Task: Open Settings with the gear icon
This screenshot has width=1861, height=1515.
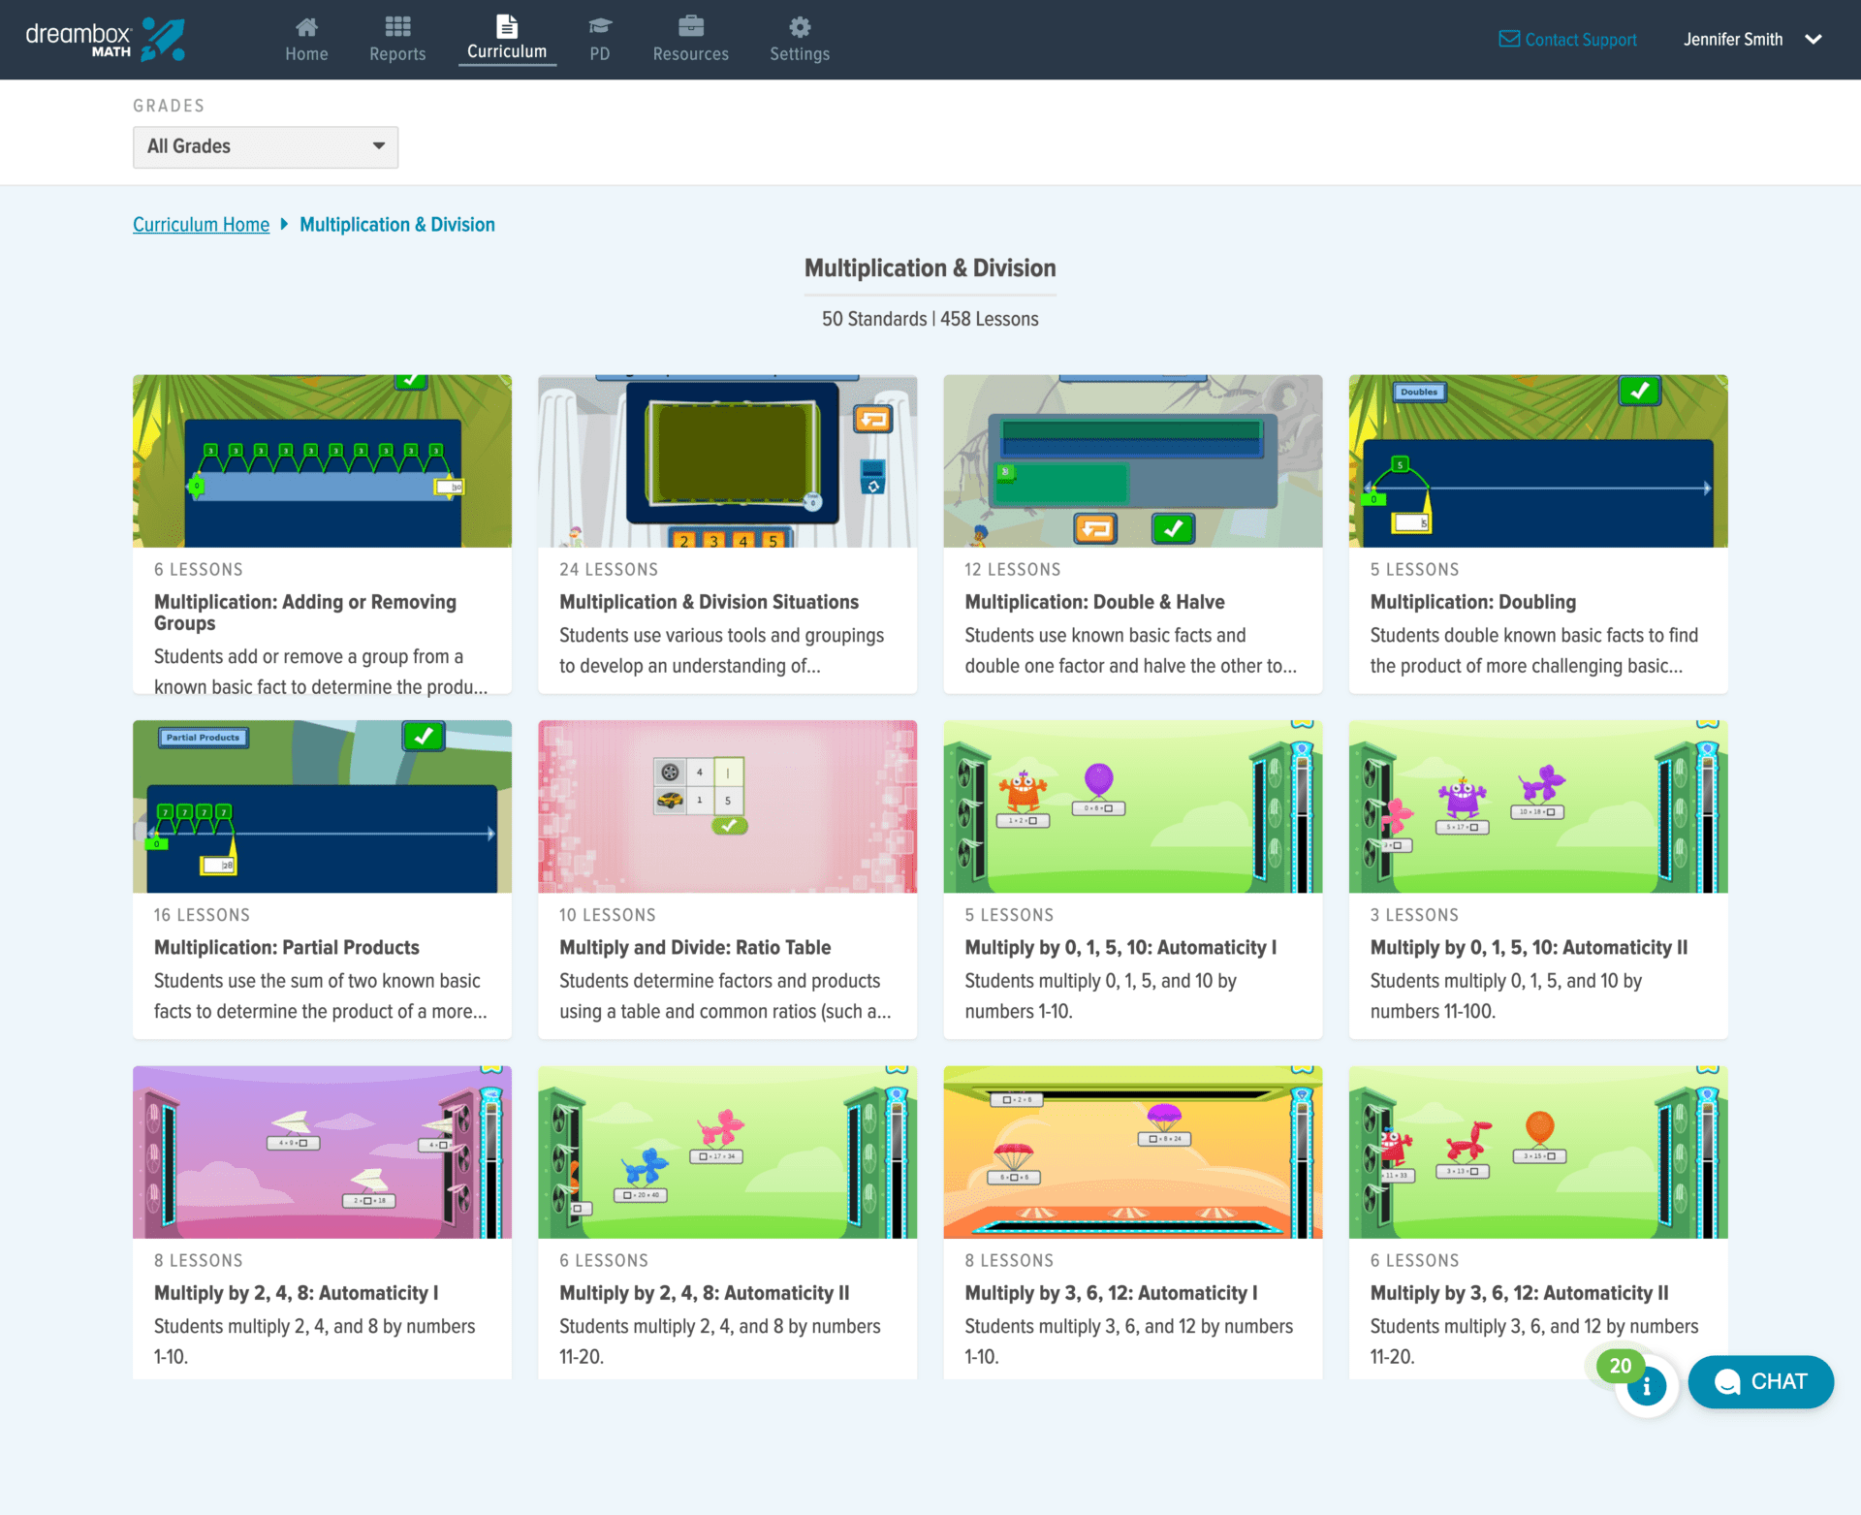Action: [799, 27]
